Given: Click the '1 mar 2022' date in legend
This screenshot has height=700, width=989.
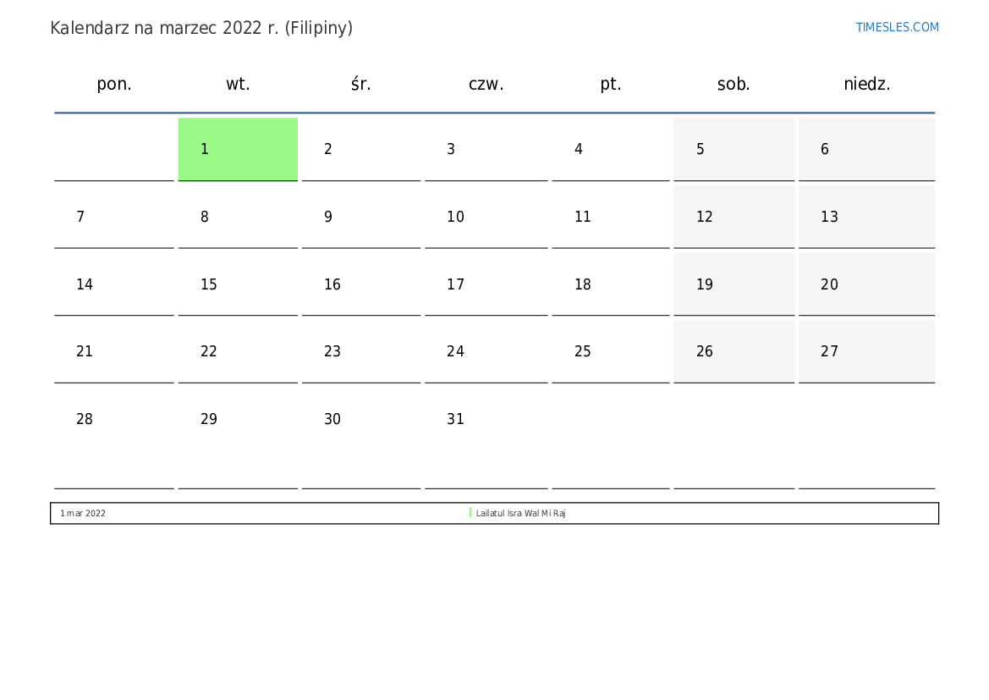Looking at the screenshot, I should (83, 514).
